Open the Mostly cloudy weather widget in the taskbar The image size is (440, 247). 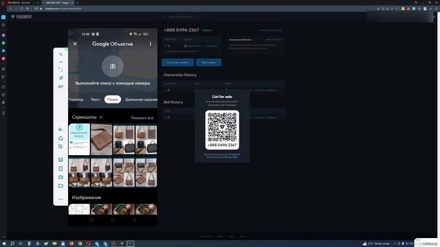pos(376,244)
